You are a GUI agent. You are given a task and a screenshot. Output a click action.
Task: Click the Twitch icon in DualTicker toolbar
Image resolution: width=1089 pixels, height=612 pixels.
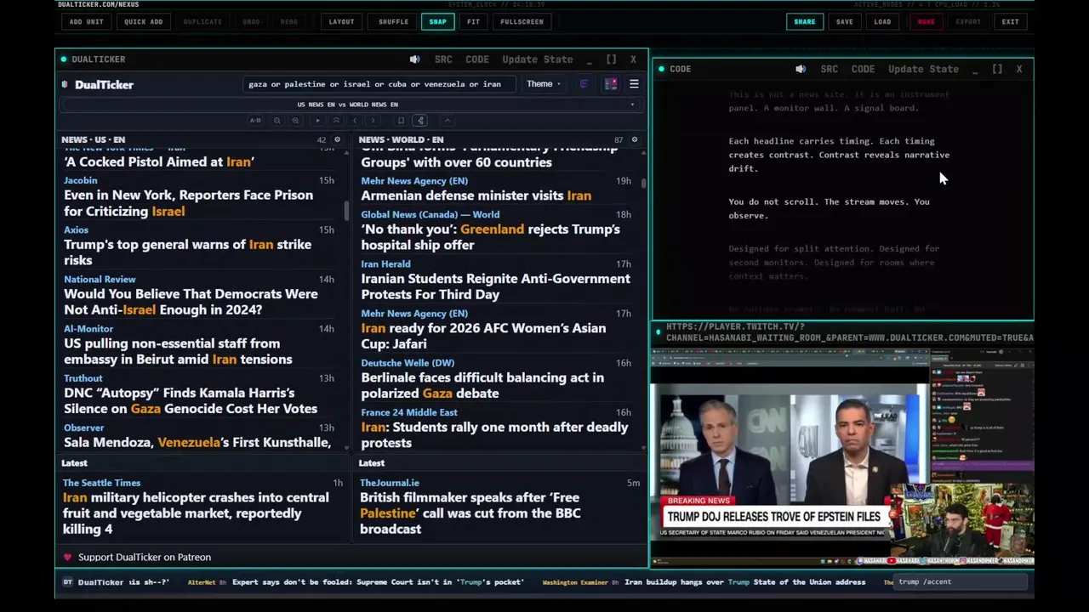coord(584,84)
